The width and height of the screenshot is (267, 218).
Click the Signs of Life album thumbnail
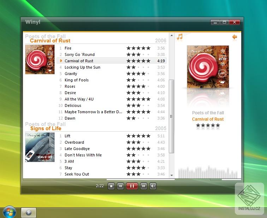click(x=40, y=147)
